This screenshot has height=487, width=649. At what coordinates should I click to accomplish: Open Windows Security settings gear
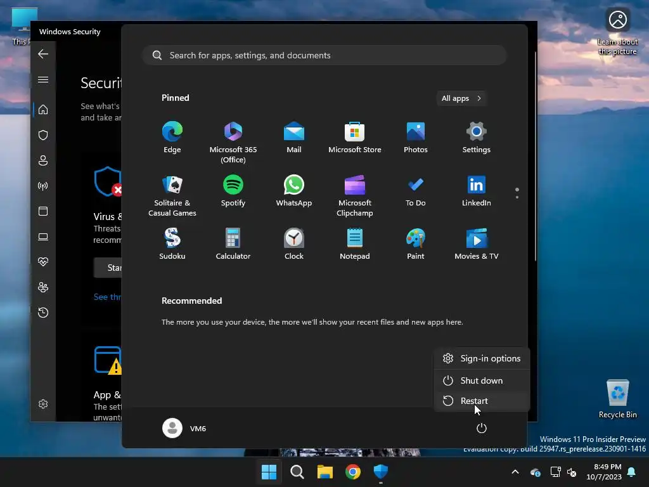pyautogui.click(x=43, y=404)
